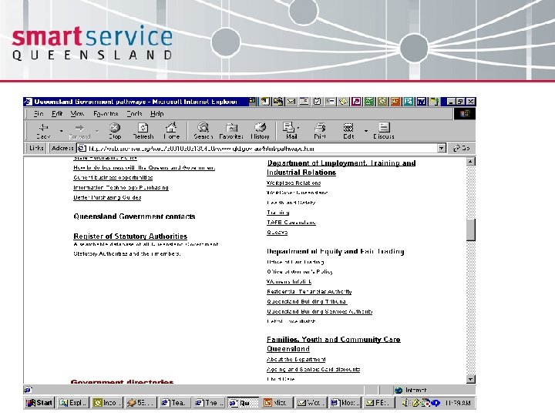Go to the Home page

[172, 131]
